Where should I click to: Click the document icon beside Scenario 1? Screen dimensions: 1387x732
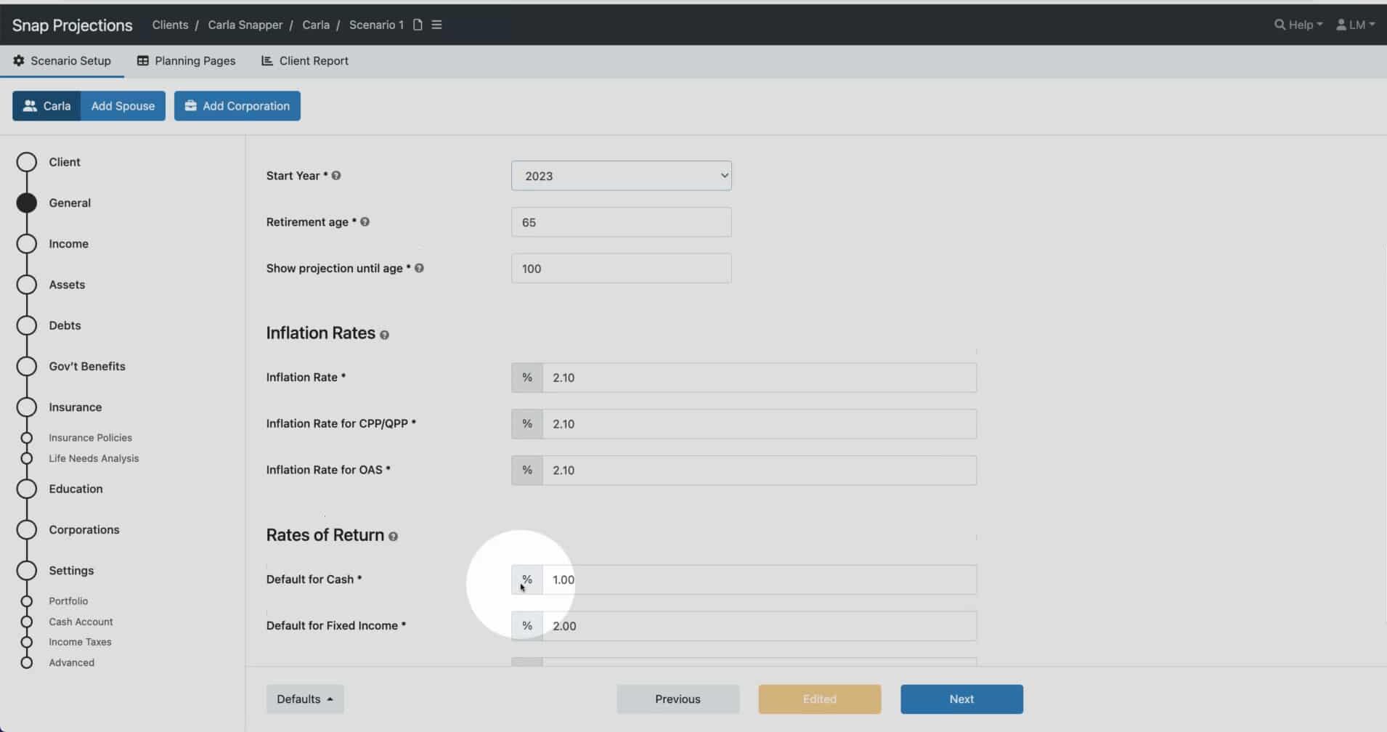point(418,25)
